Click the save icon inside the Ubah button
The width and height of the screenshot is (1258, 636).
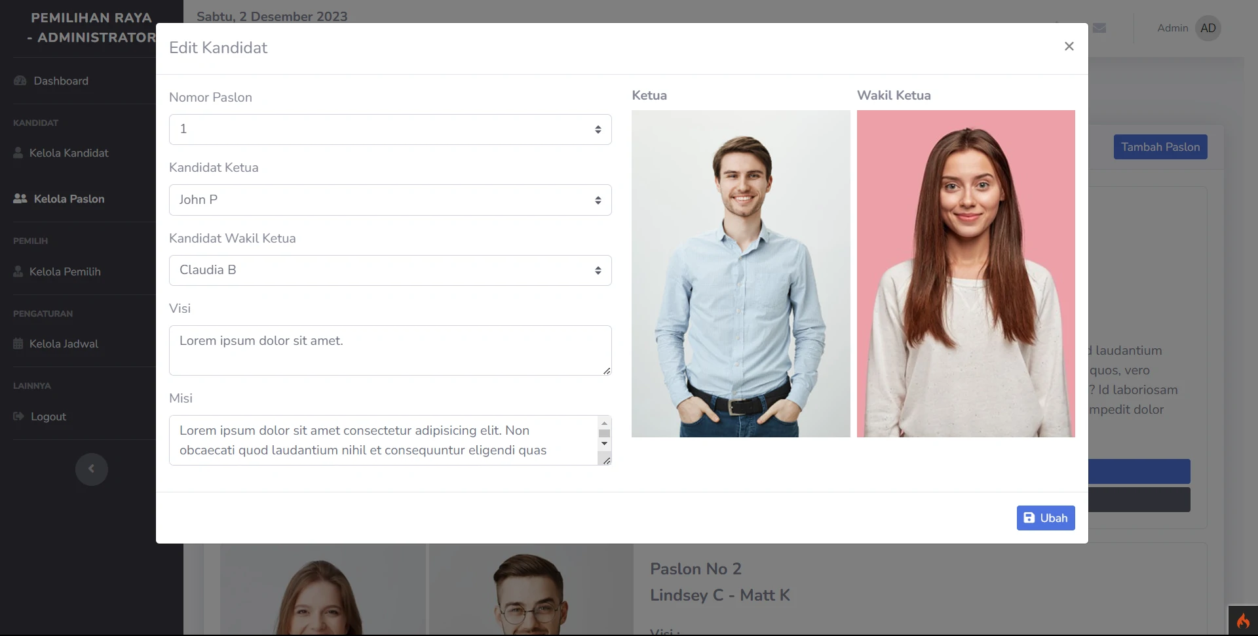[x=1029, y=518]
